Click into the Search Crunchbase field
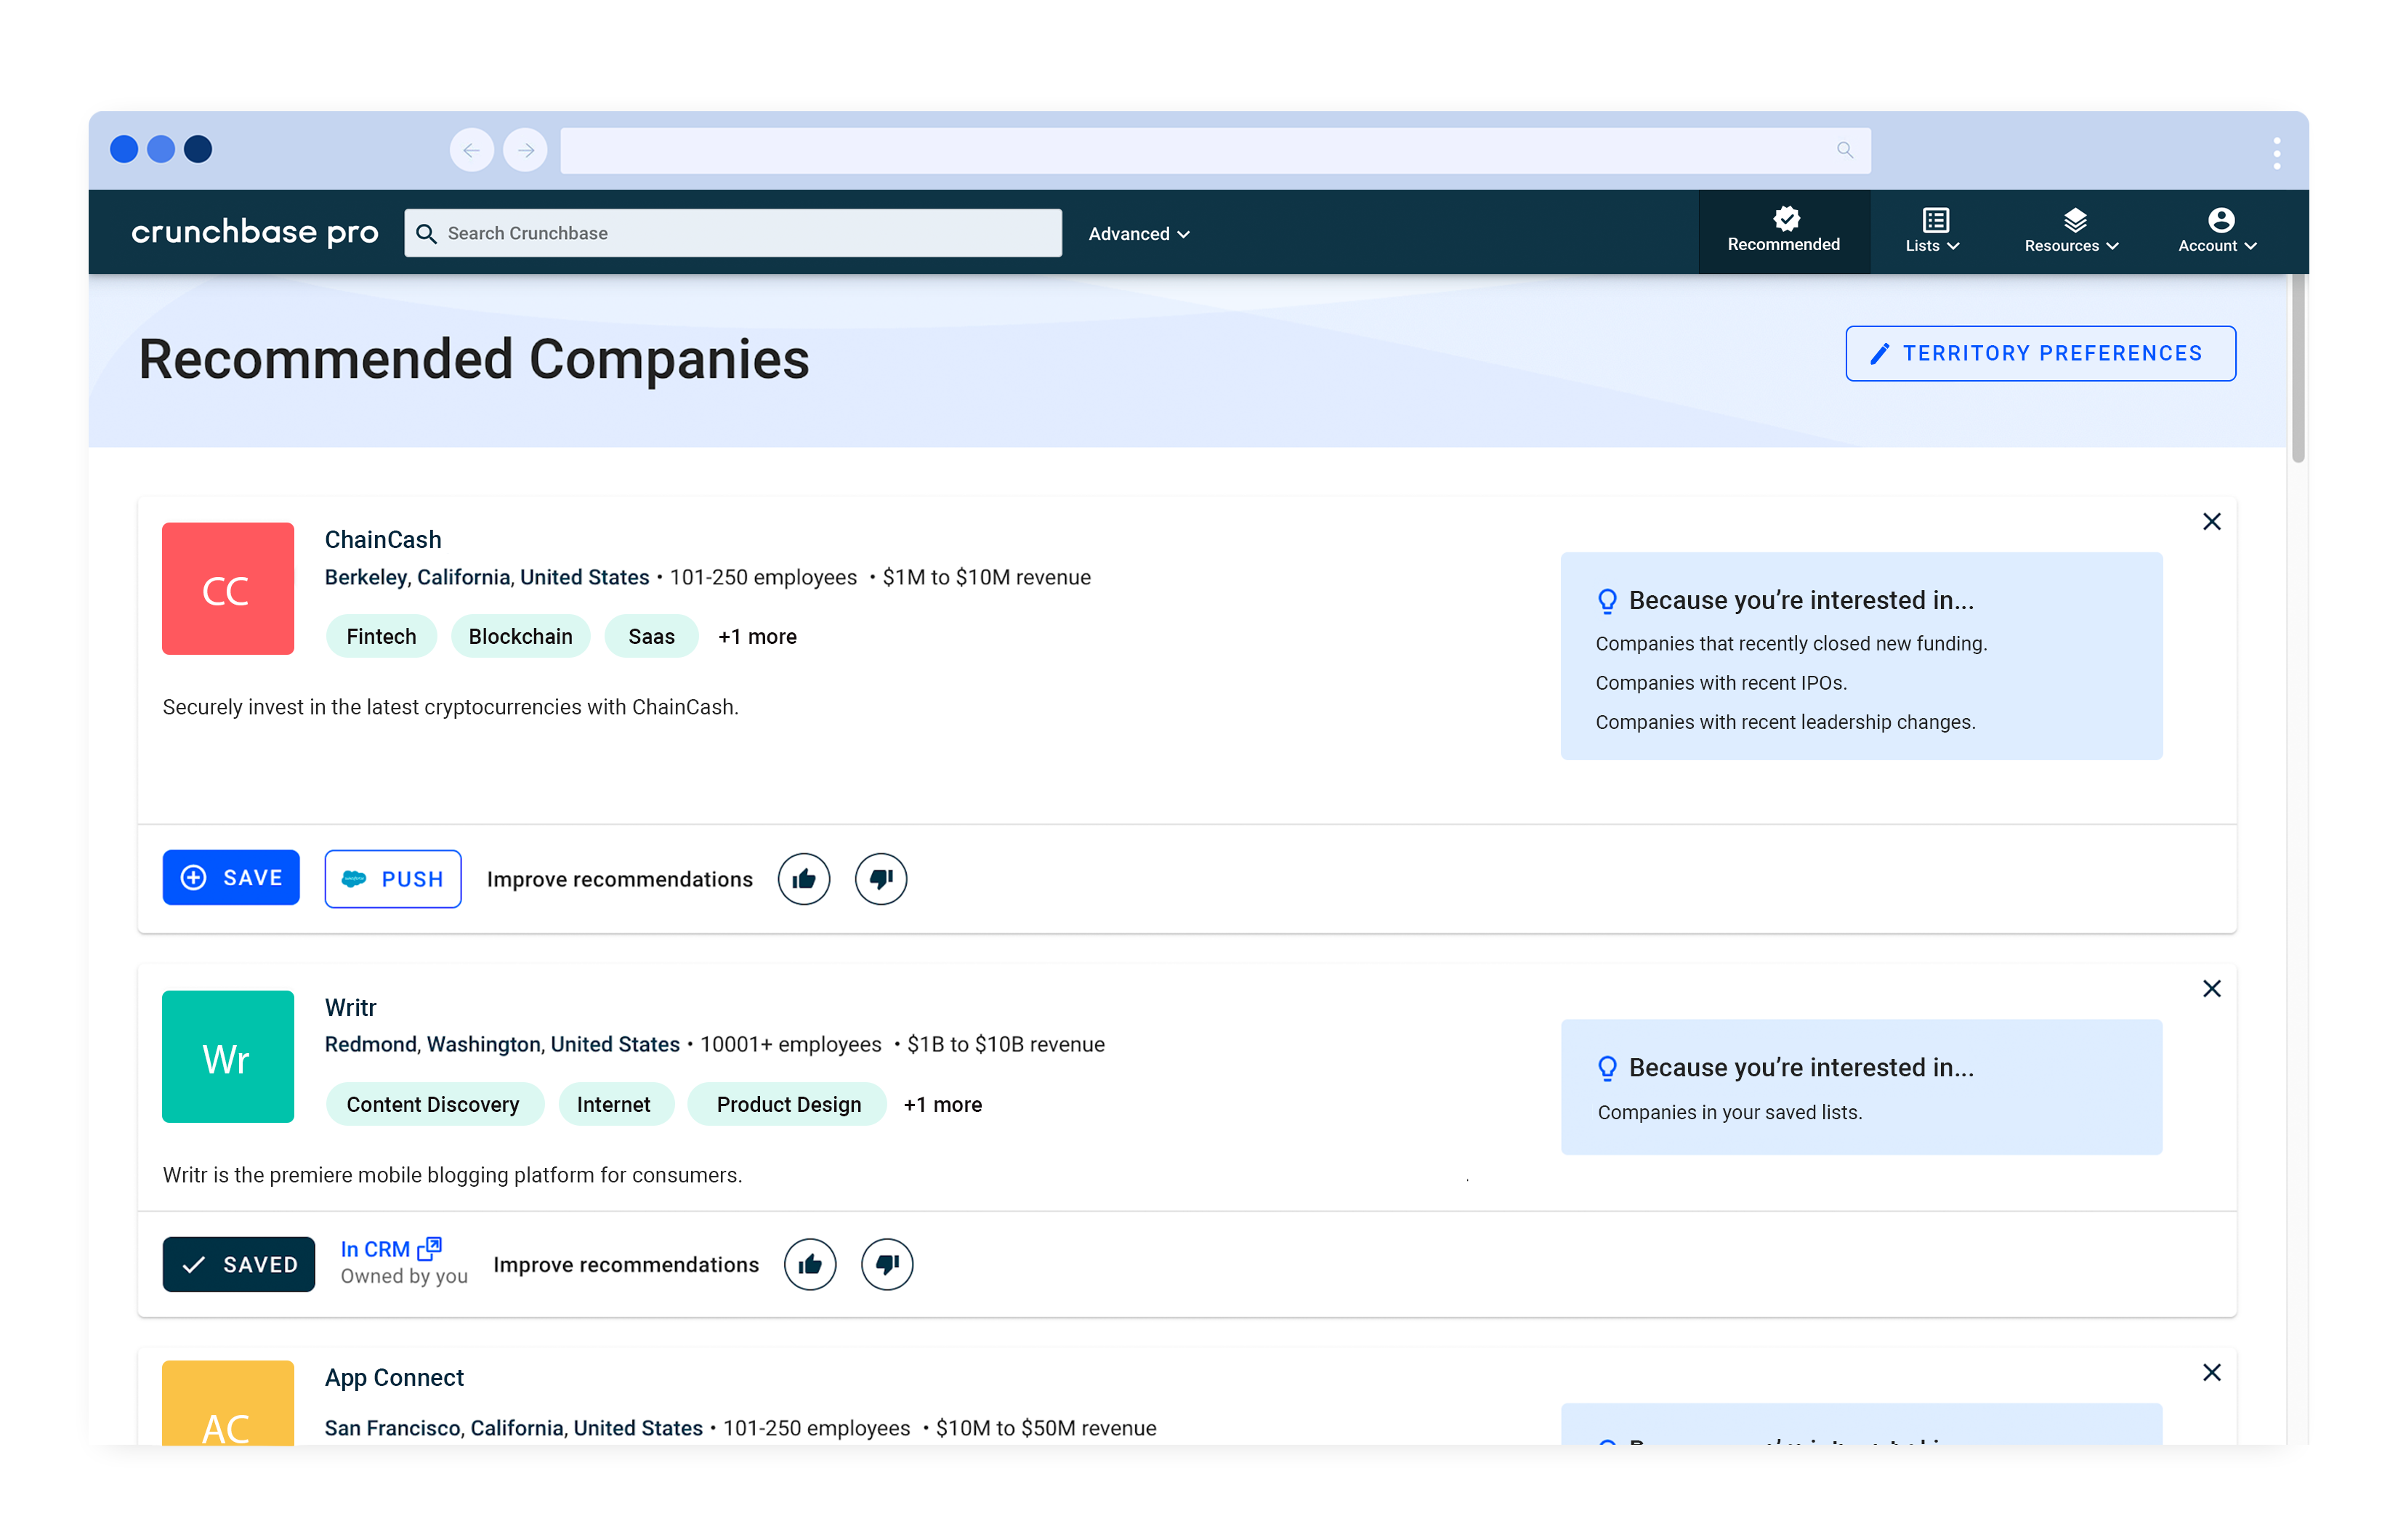This screenshot has height=1540, width=2398. [x=732, y=233]
